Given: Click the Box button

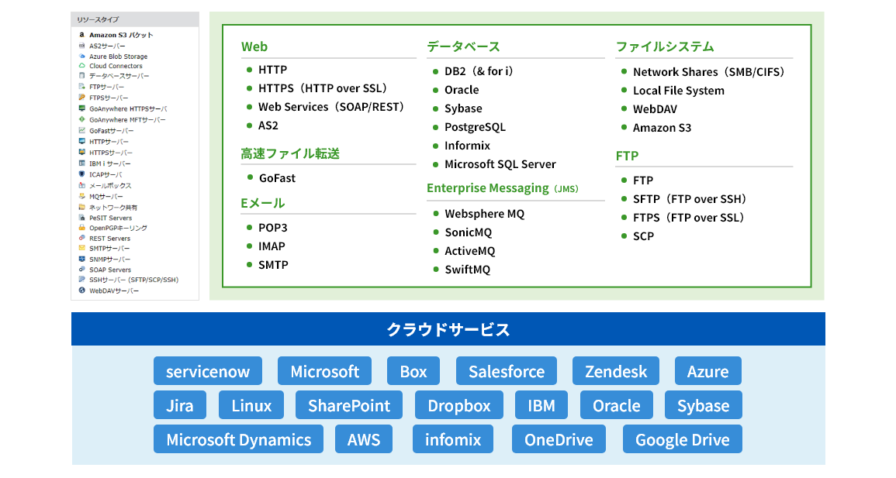Looking at the screenshot, I should click(x=413, y=371).
